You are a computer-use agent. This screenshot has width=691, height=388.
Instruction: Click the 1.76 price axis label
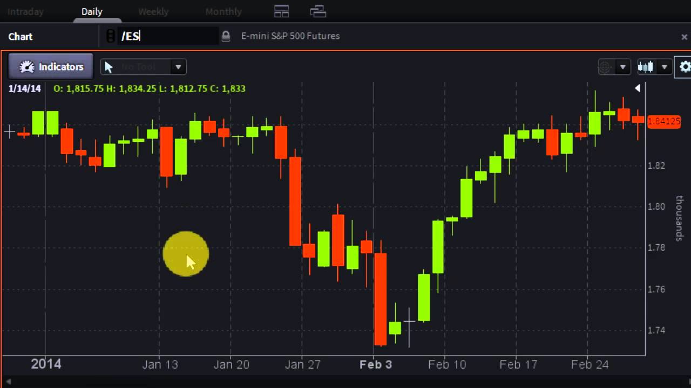click(656, 289)
